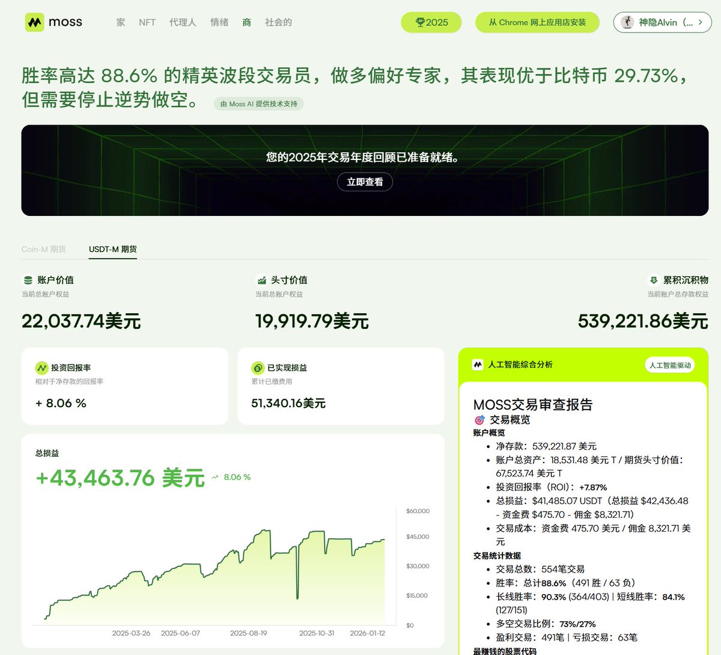Click the +43,463.76 美元 total PnL figure
Screen dimensions: 721x655
pyautogui.click(x=120, y=478)
